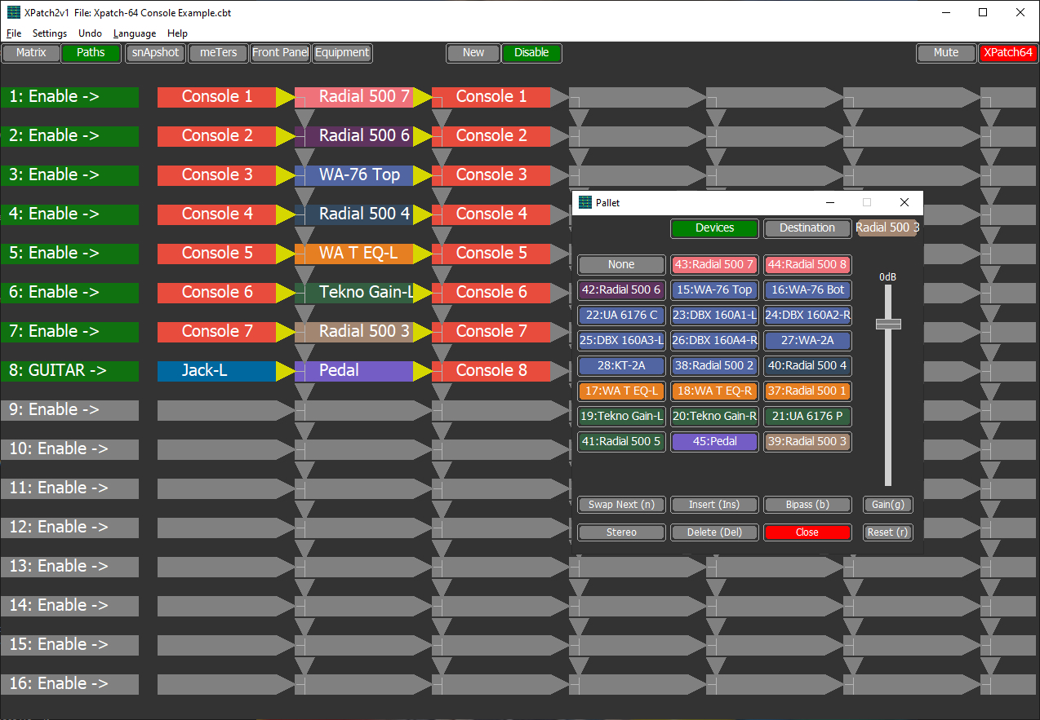Pick 17:WA T EQ-L in Pallet
The image size is (1040, 720).
pos(621,391)
